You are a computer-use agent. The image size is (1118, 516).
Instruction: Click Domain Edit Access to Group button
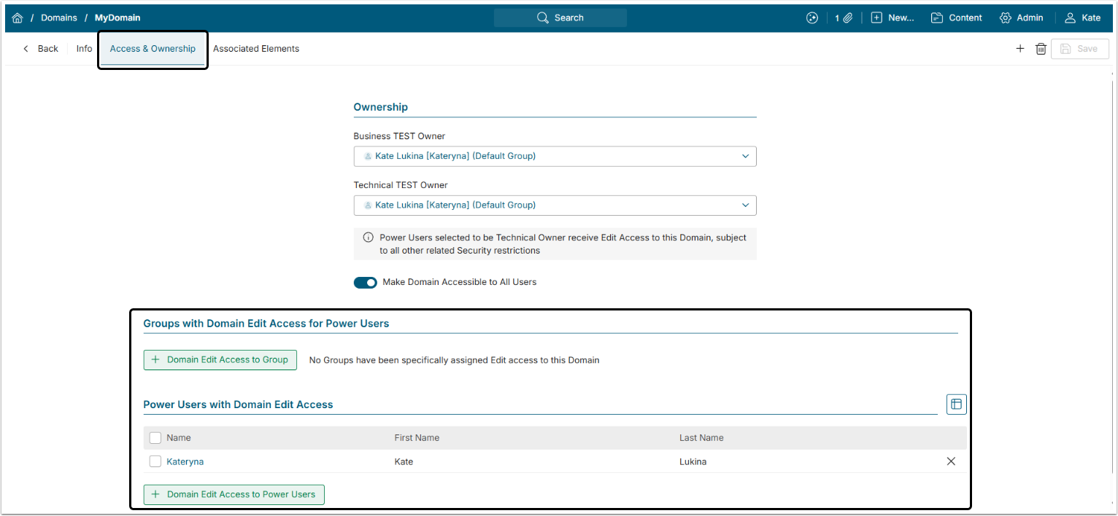coord(220,360)
